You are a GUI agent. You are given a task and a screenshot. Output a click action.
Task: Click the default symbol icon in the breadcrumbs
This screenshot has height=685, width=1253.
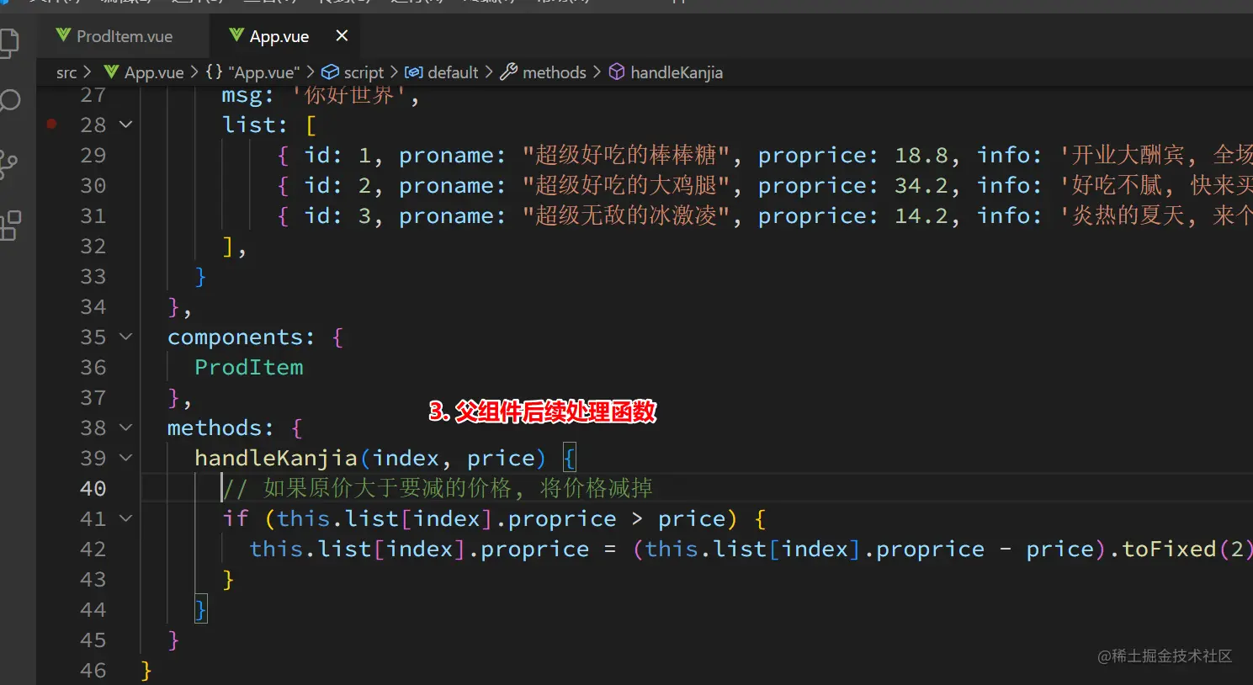pyautogui.click(x=413, y=72)
